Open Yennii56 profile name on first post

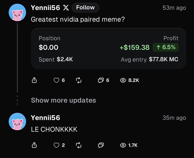[45, 8]
